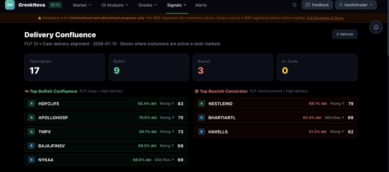
Task: Expand the OI Analysis menu
Action: pos(115,5)
